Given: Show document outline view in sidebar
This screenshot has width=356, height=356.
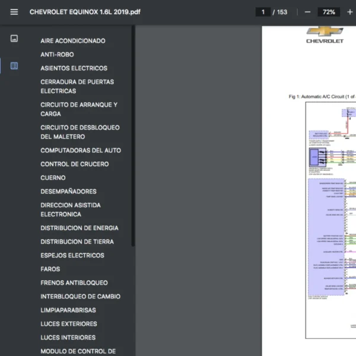Looking at the screenshot, I should coord(14,66).
